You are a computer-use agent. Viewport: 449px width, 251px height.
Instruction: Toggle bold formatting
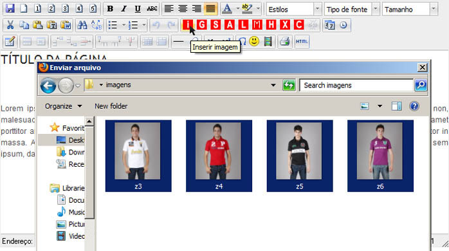[110, 8]
